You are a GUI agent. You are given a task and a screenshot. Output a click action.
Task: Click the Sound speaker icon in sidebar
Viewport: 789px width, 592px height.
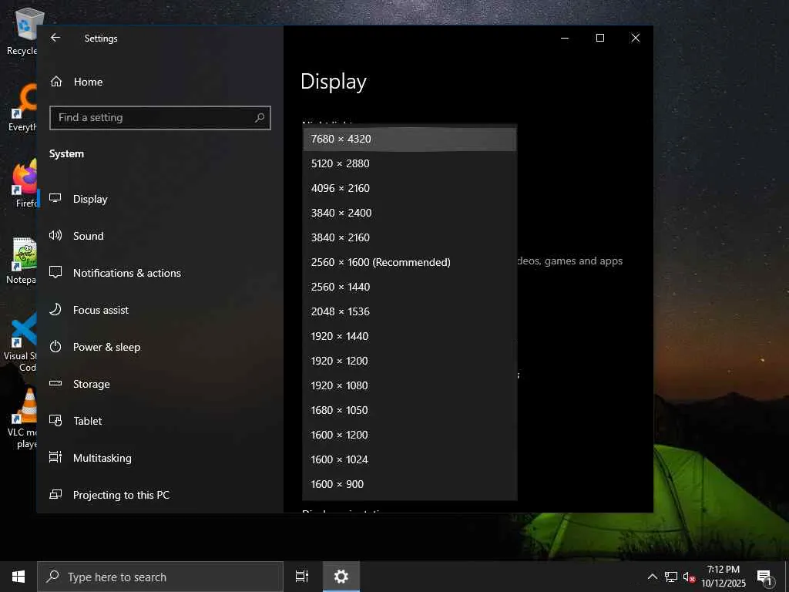tap(55, 235)
